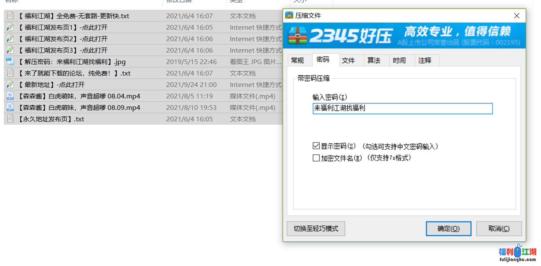Go to the 注释 tab

(425, 61)
